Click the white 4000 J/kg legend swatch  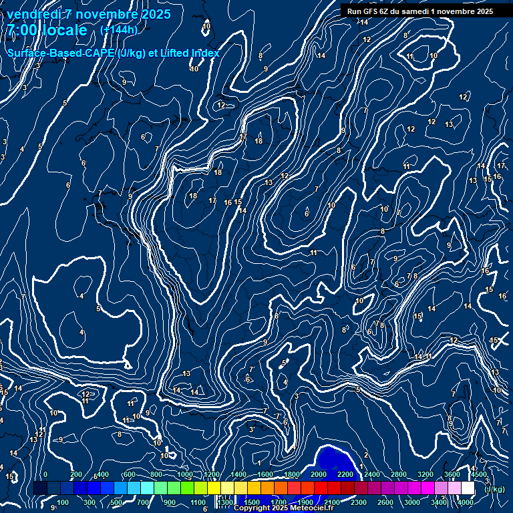click(x=468, y=489)
